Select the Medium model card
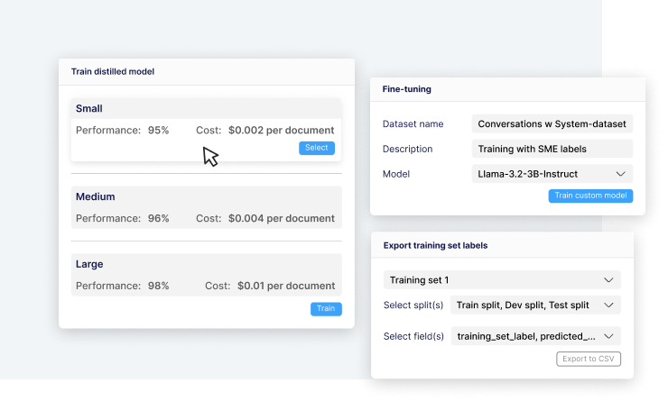The width and height of the screenshot is (668, 401). [x=206, y=207]
